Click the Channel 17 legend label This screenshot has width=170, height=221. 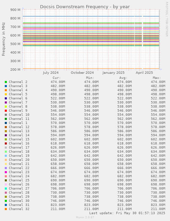pyautogui.click(x=19, y=148)
